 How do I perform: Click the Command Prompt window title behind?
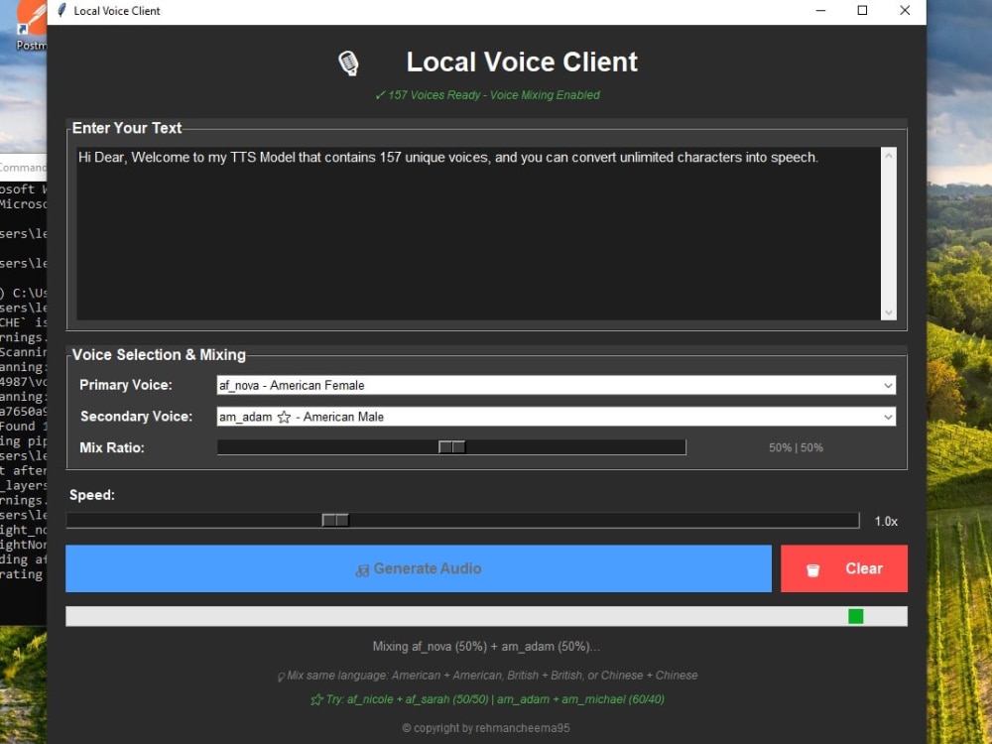tap(23, 168)
